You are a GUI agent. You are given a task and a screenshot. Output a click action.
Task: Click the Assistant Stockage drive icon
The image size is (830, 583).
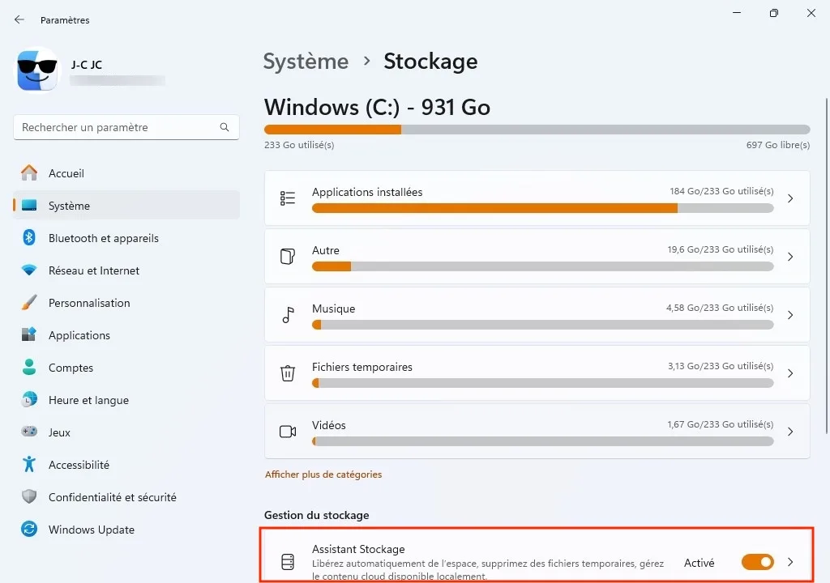pos(288,562)
